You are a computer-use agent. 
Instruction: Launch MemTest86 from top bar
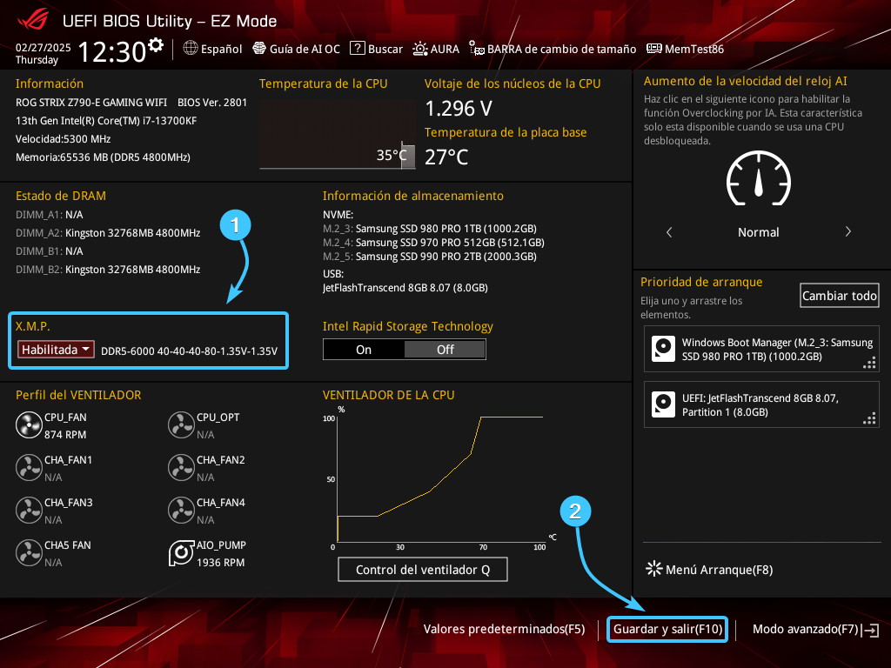[x=686, y=49]
